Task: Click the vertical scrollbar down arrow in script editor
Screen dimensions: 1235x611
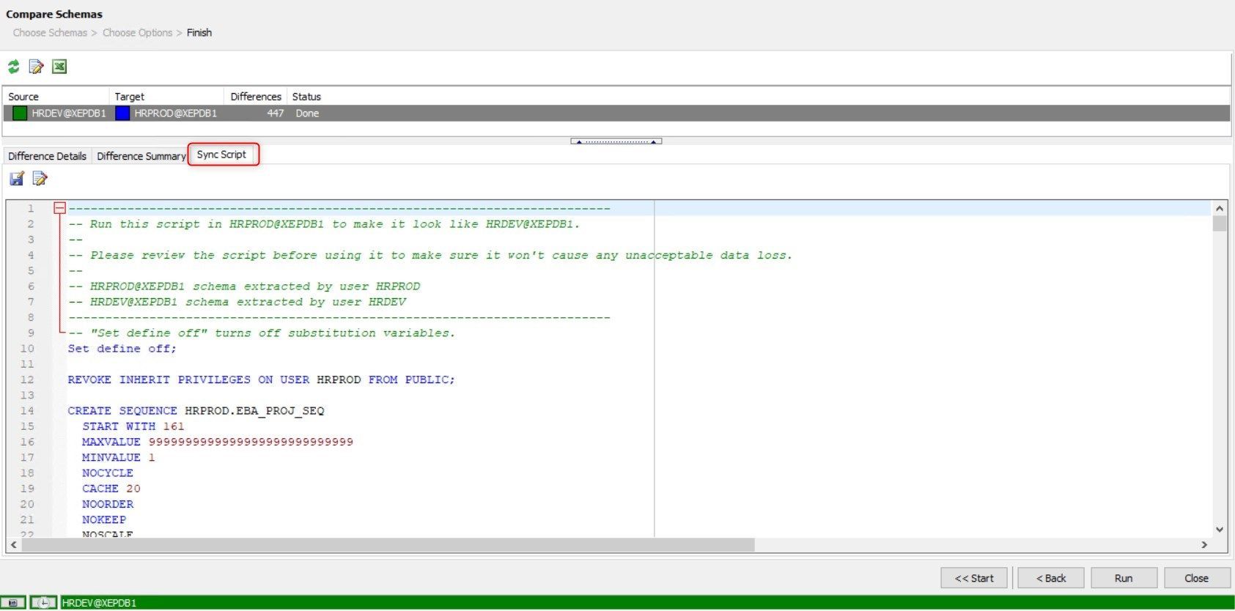Action: coord(1220,529)
